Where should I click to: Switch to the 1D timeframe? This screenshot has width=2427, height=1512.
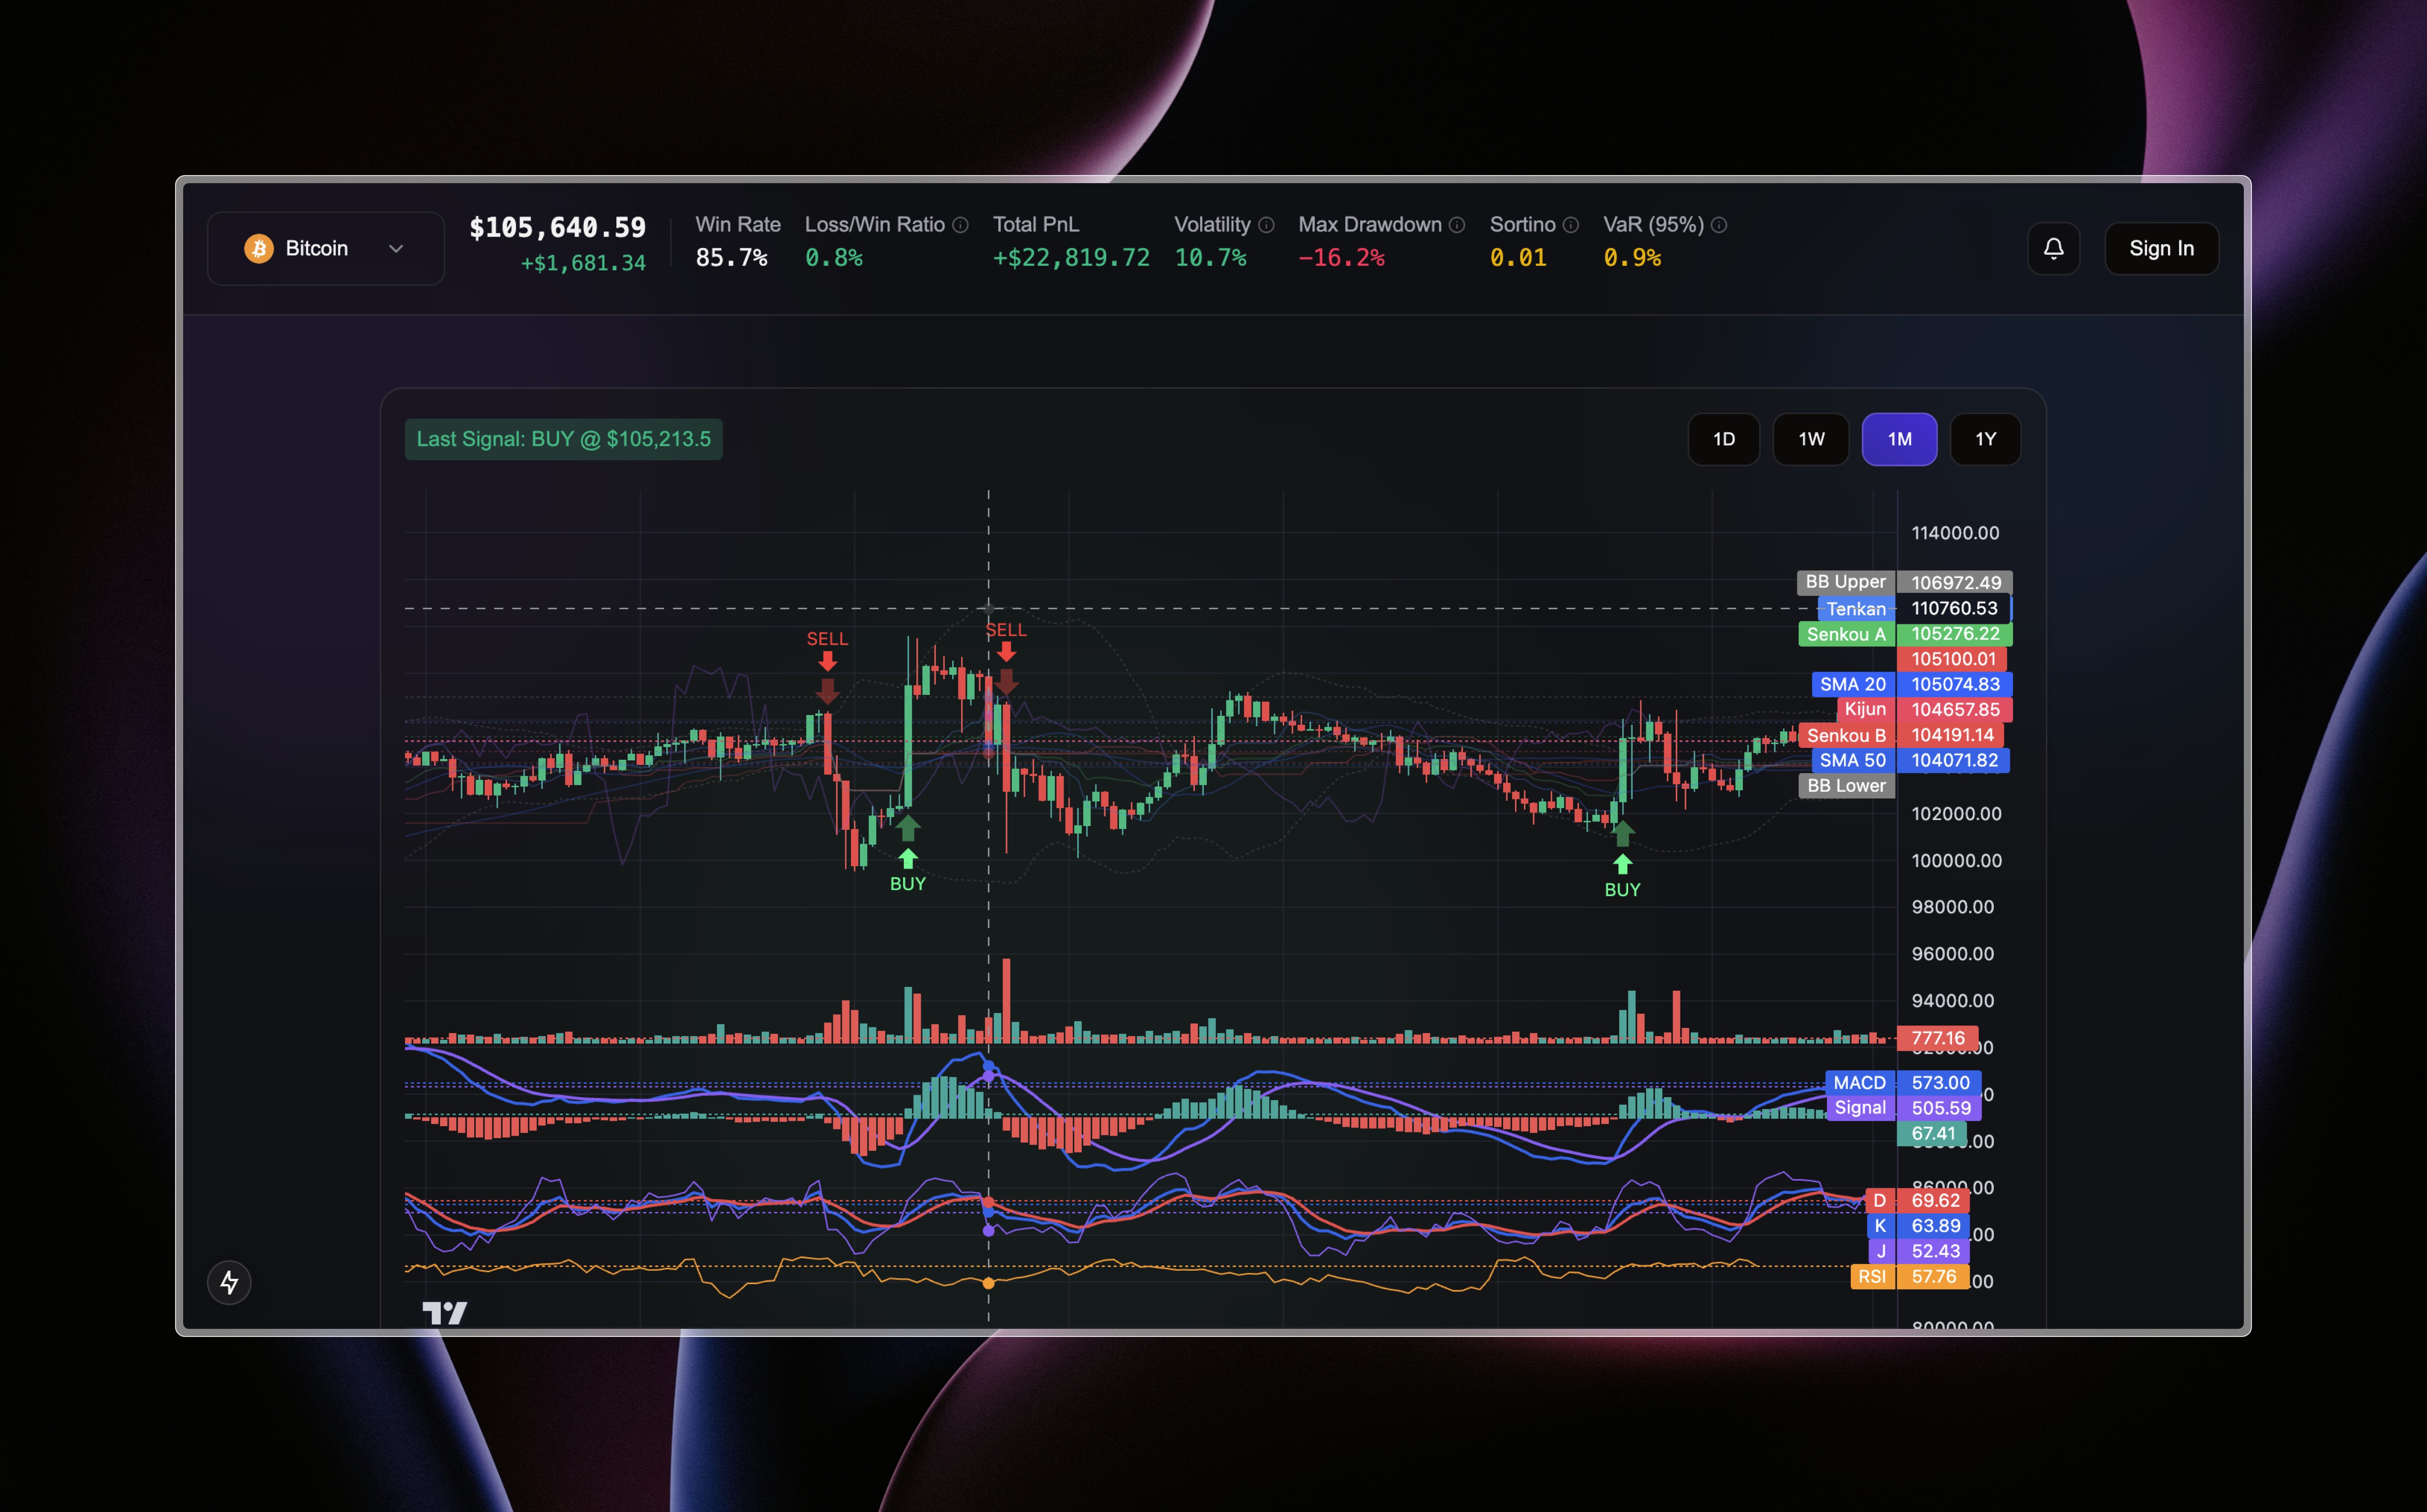(1724, 439)
